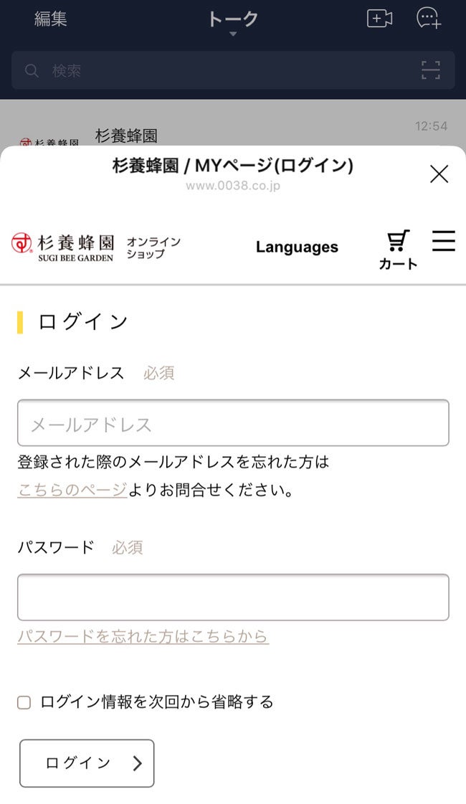Click the Sugi Bee Garden logo
466x804 pixels.
pyautogui.click(x=62, y=246)
